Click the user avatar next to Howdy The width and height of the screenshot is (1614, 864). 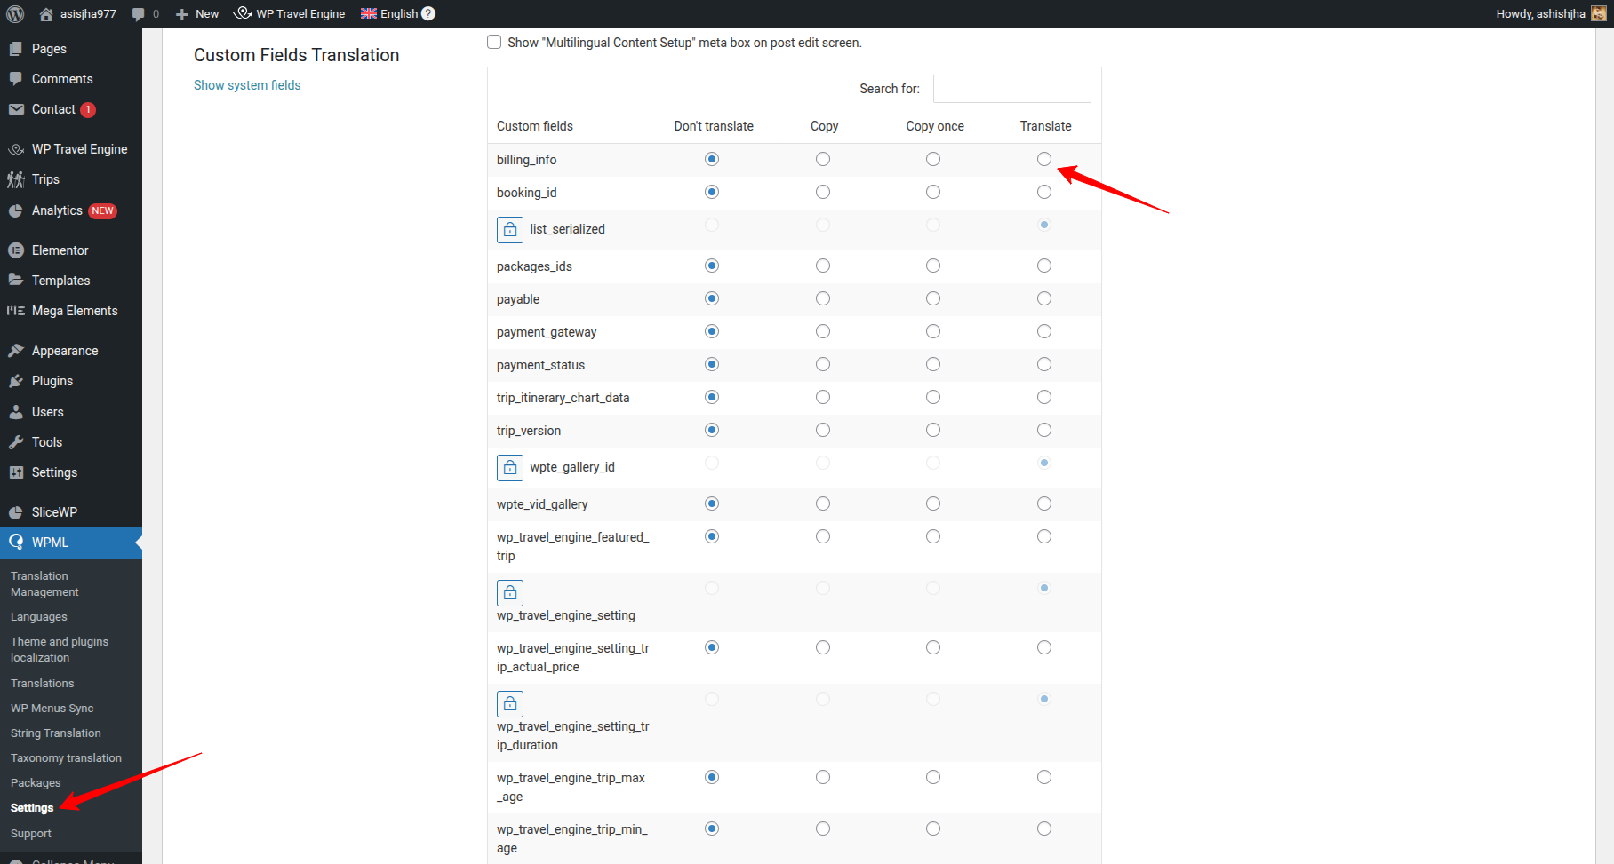(x=1599, y=13)
